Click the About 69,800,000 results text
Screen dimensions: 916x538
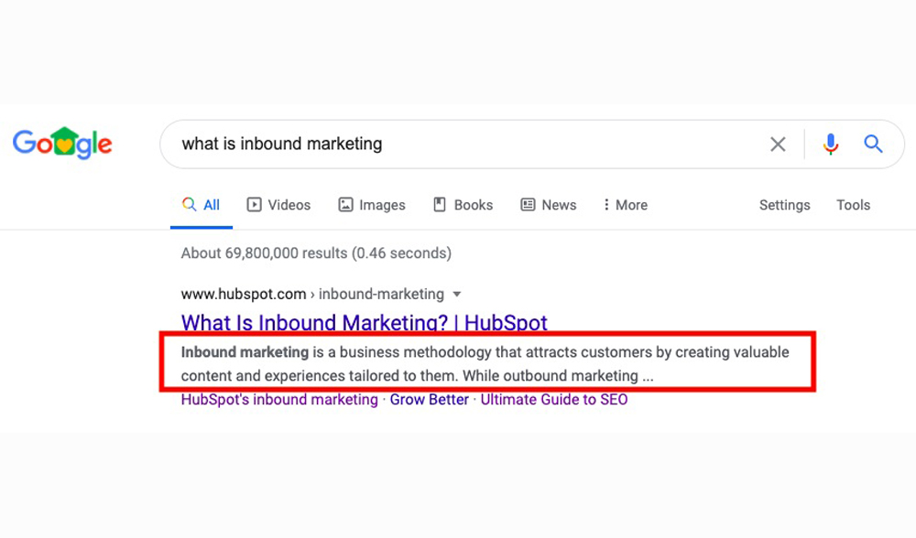tap(316, 253)
